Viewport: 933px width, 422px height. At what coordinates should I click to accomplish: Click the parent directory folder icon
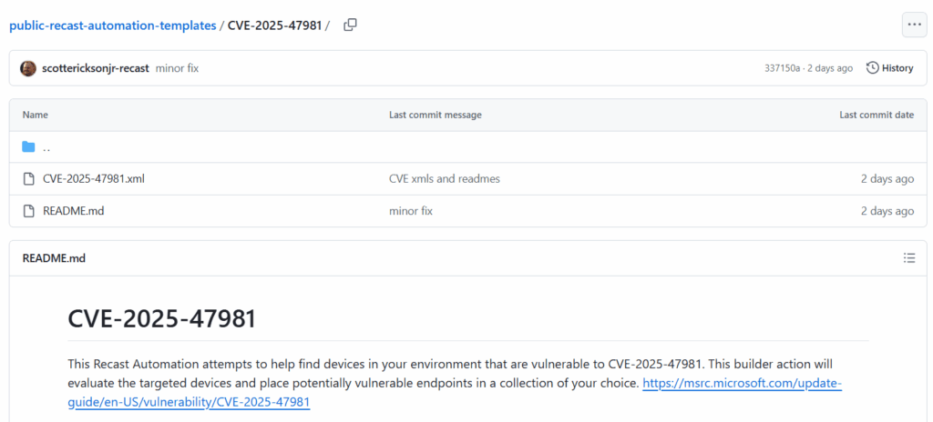tap(28, 147)
